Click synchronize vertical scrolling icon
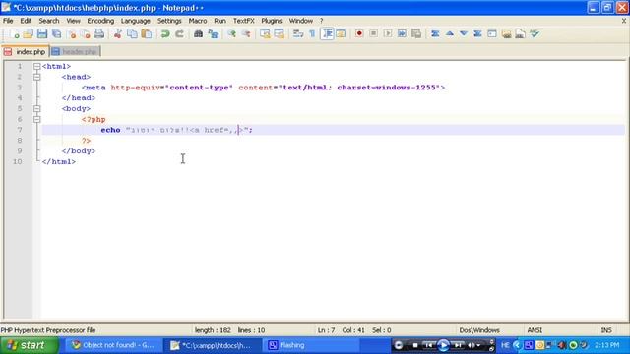The height and width of the screenshot is (354, 630). click(x=265, y=34)
